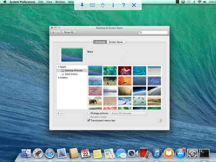Open the Window menu
This screenshot has height=162, width=216.
pos(60,2)
